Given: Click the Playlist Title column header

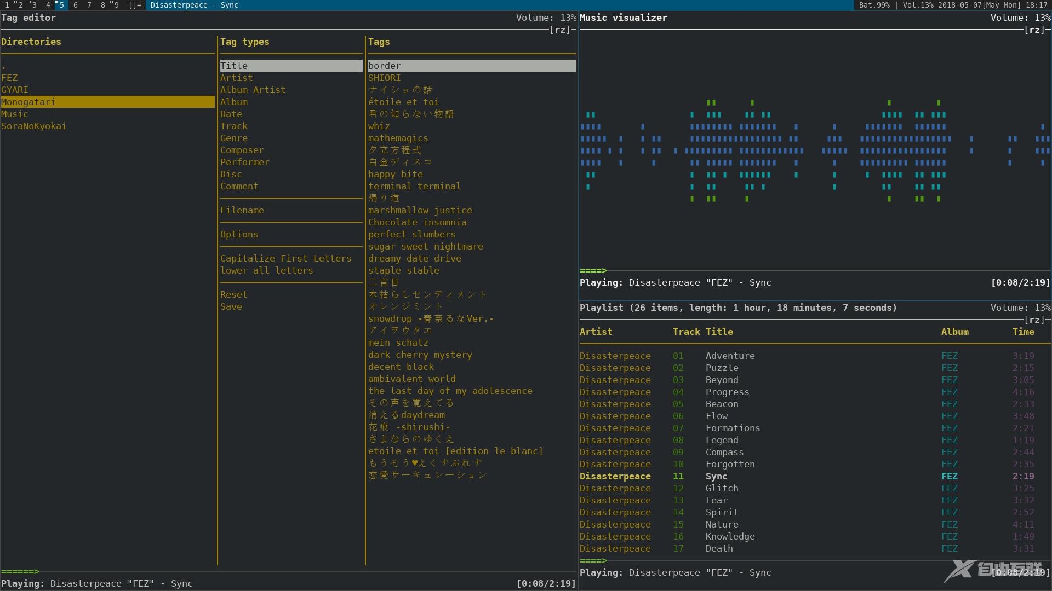Looking at the screenshot, I should [x=719, y=332].
